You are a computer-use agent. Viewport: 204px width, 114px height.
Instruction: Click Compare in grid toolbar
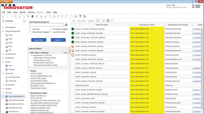pyautogui.click(x=91, y=21)
